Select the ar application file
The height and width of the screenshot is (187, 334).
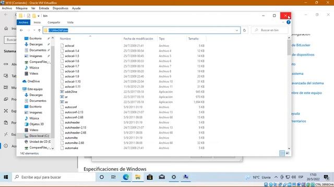click(x=66, y=97)
